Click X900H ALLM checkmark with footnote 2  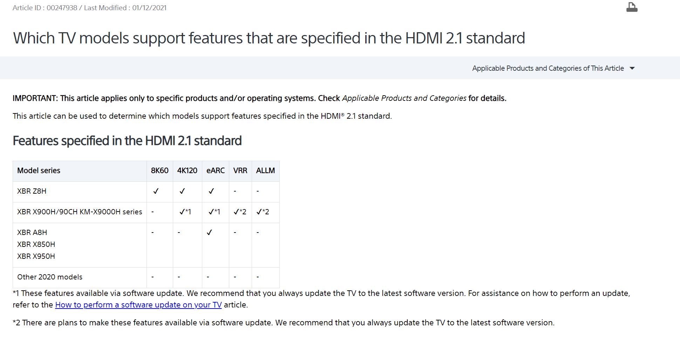tap(263, 212)
